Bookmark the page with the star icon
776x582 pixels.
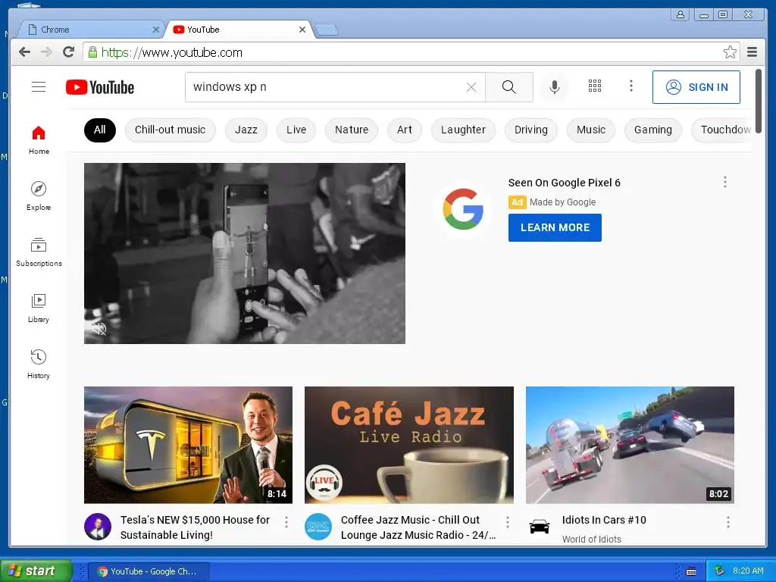pos(730,52)
